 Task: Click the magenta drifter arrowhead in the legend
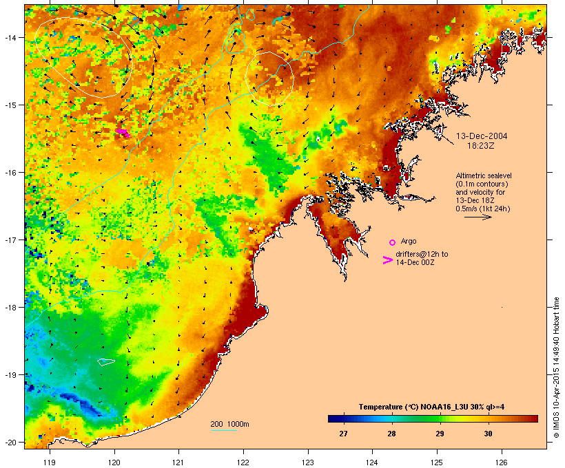[x=388, y=260]
